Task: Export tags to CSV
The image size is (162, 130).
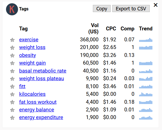Action: coord(131,8)
